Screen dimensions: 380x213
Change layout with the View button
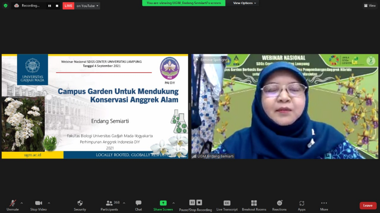point(370,6)
